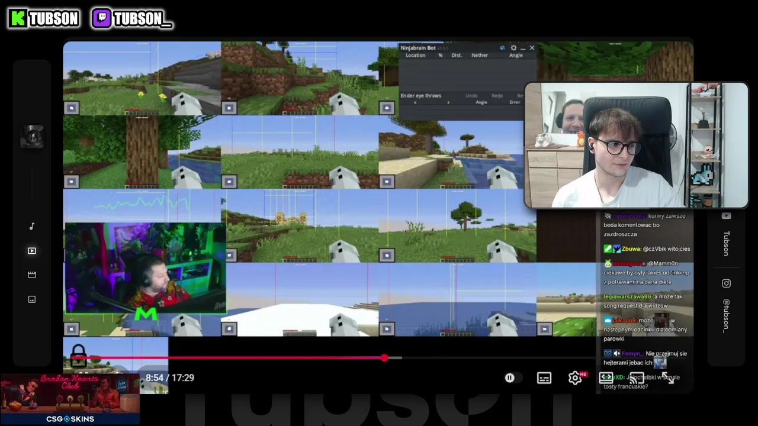The image size is (758, 426).
Task: Click vertical Tubson label in right sidebar
Action: coord(726,243)
